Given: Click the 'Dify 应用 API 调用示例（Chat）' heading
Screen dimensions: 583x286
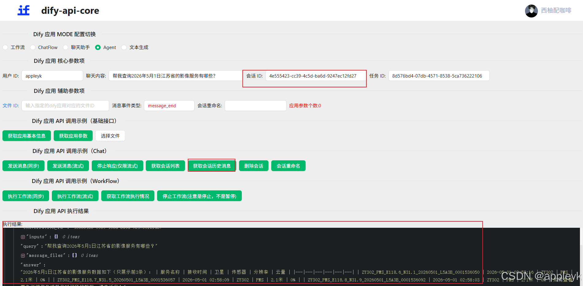Looking at the screenshot, I should pyautogui.click(x=70, y=151).
